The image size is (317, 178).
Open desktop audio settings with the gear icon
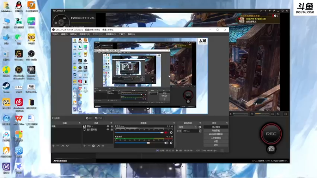coord(171,143)
